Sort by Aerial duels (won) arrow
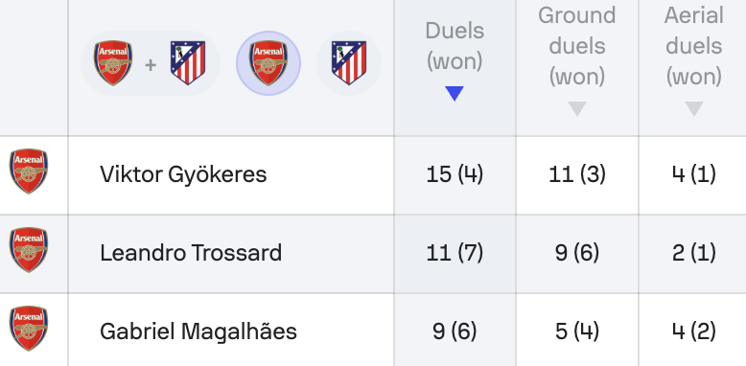The height and width of the screenshot is (366, 746). click(x=693, y=109)
